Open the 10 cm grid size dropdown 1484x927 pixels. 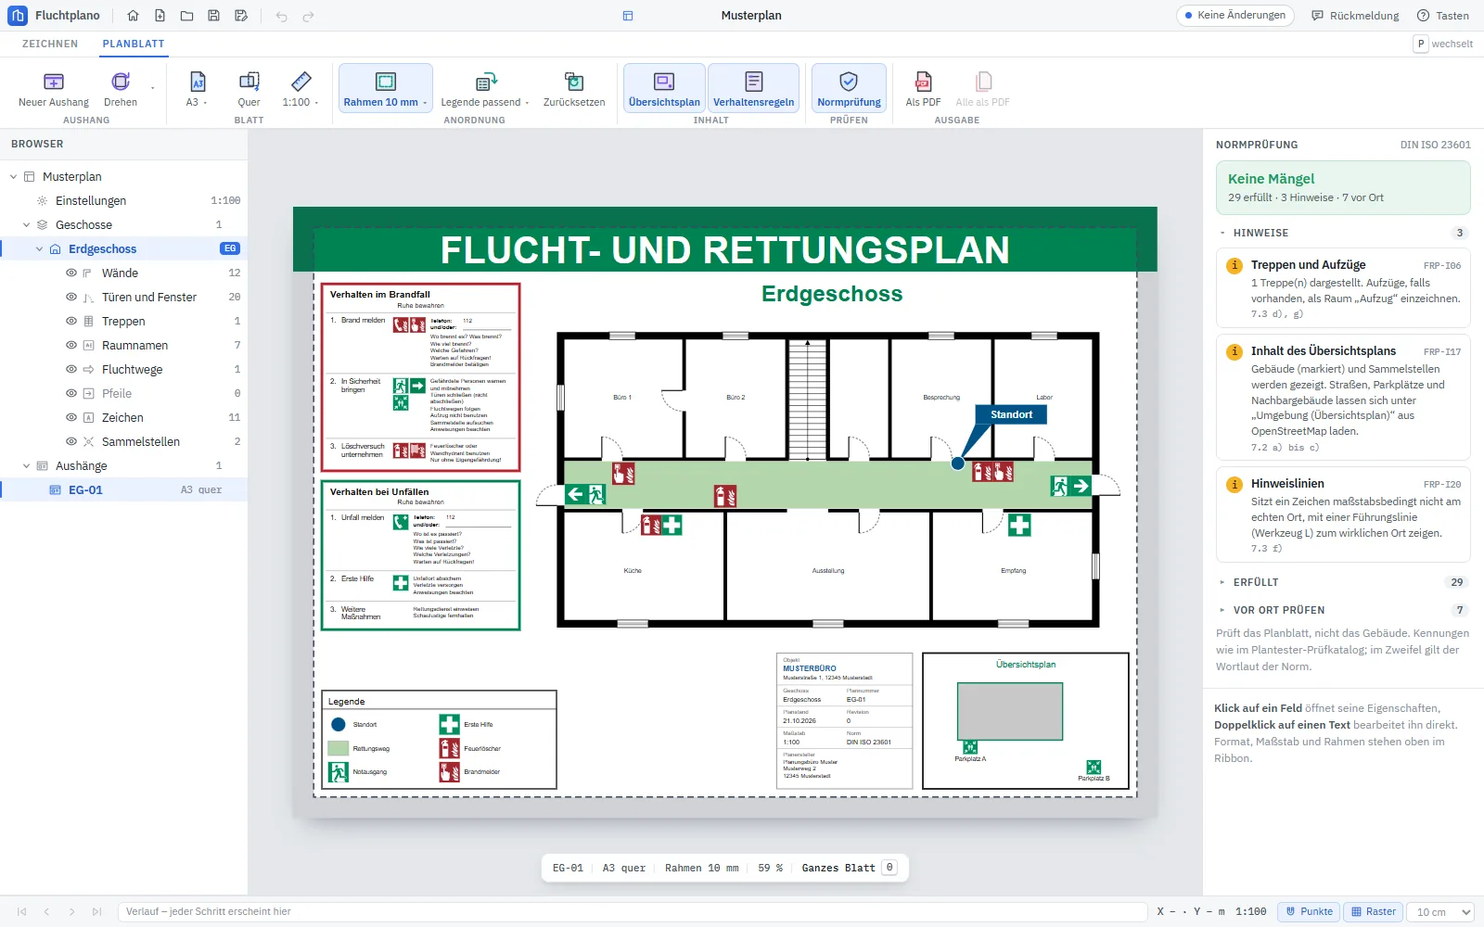click(x=1440, y=912)
